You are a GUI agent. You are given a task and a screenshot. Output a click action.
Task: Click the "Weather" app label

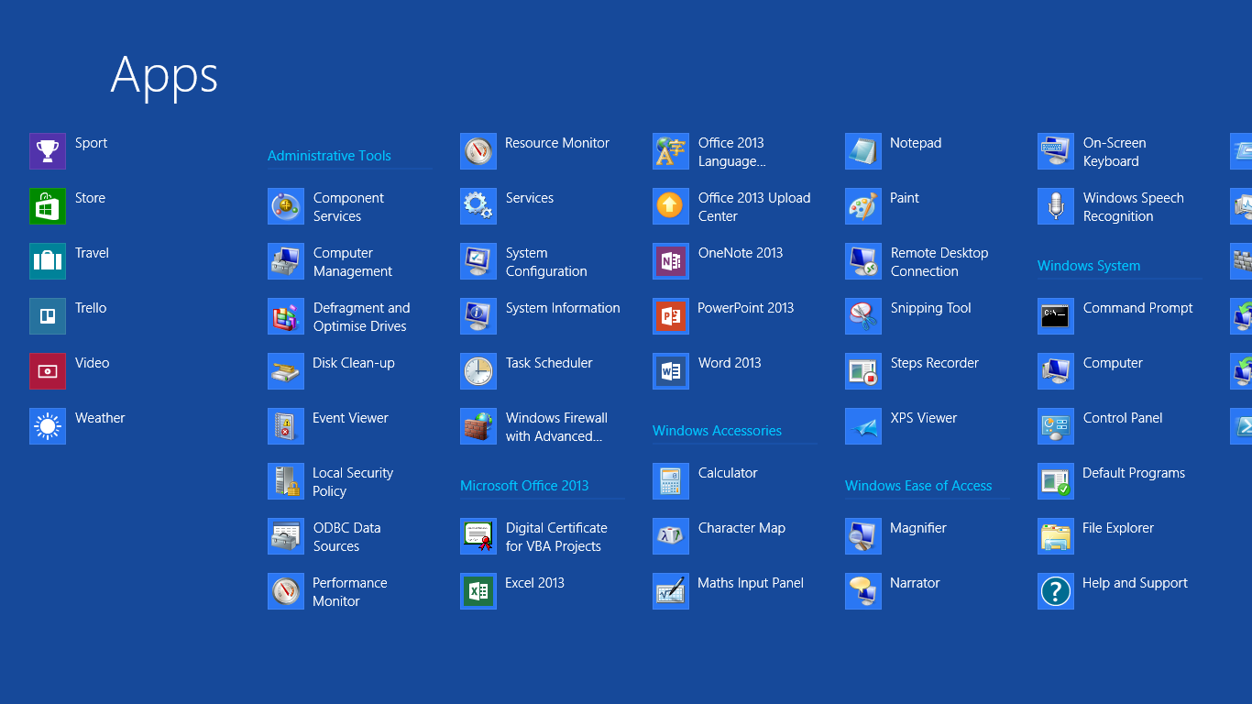(x=100, y=418)
